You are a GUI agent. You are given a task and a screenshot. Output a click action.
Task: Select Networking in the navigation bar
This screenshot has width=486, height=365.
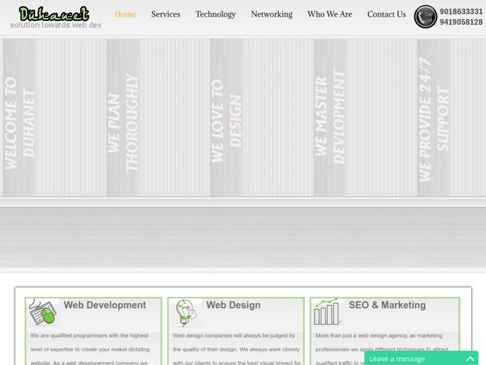click(271, 14)
